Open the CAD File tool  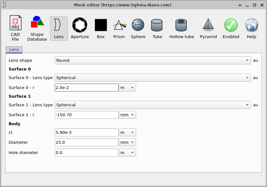pyautogui.click(x=15, y=28)
